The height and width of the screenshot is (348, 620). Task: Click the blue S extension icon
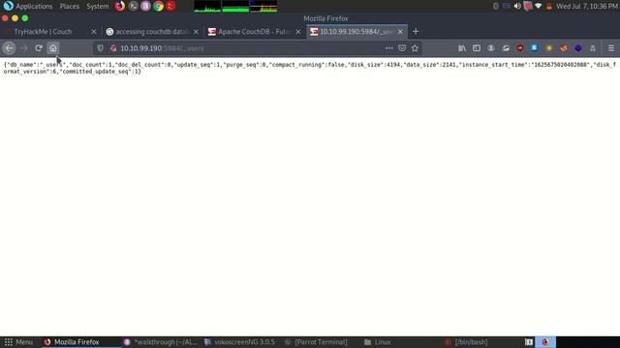click(534, 48)
